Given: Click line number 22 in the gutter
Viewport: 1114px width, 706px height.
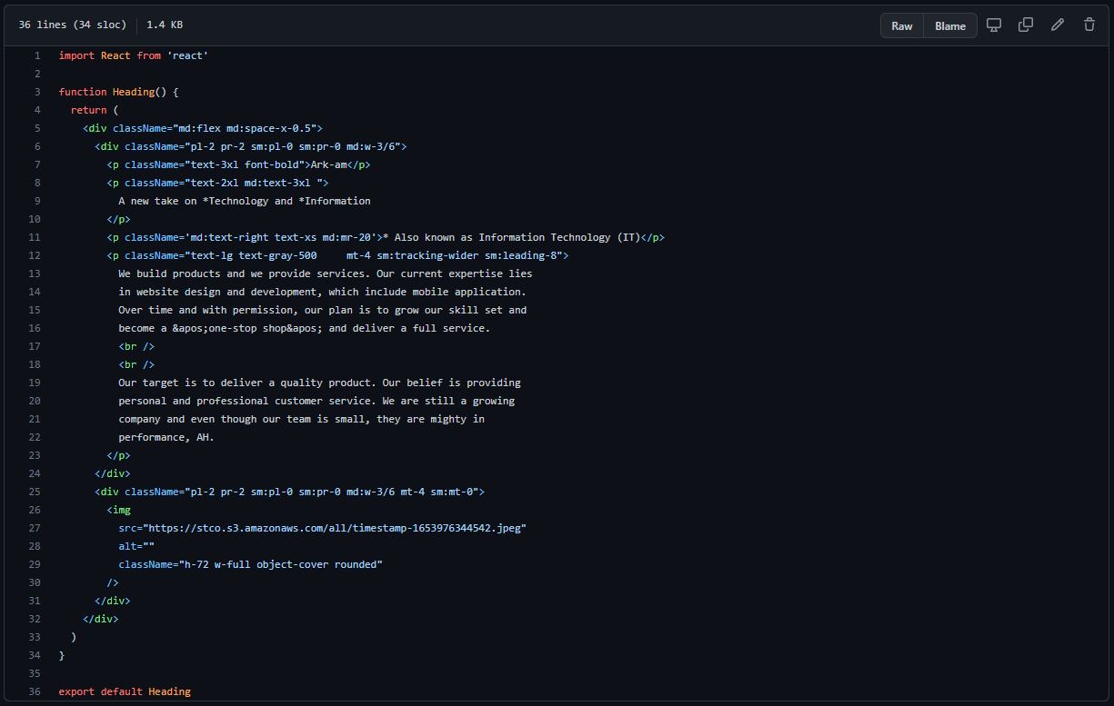Looking at the screenshot, I should pyautogui.click(x=34, y=437).
